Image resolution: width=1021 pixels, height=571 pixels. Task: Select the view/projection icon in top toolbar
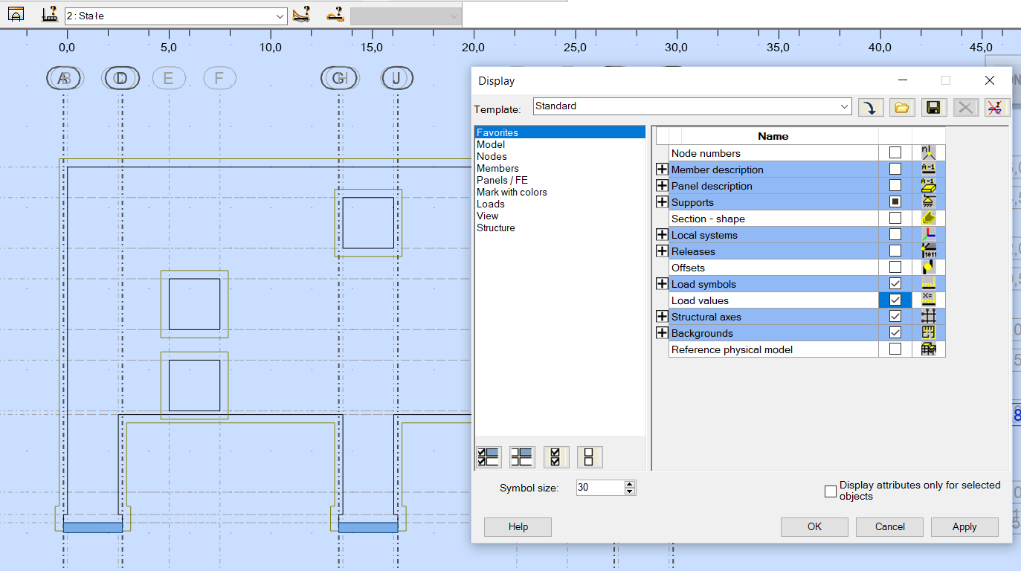15,13
